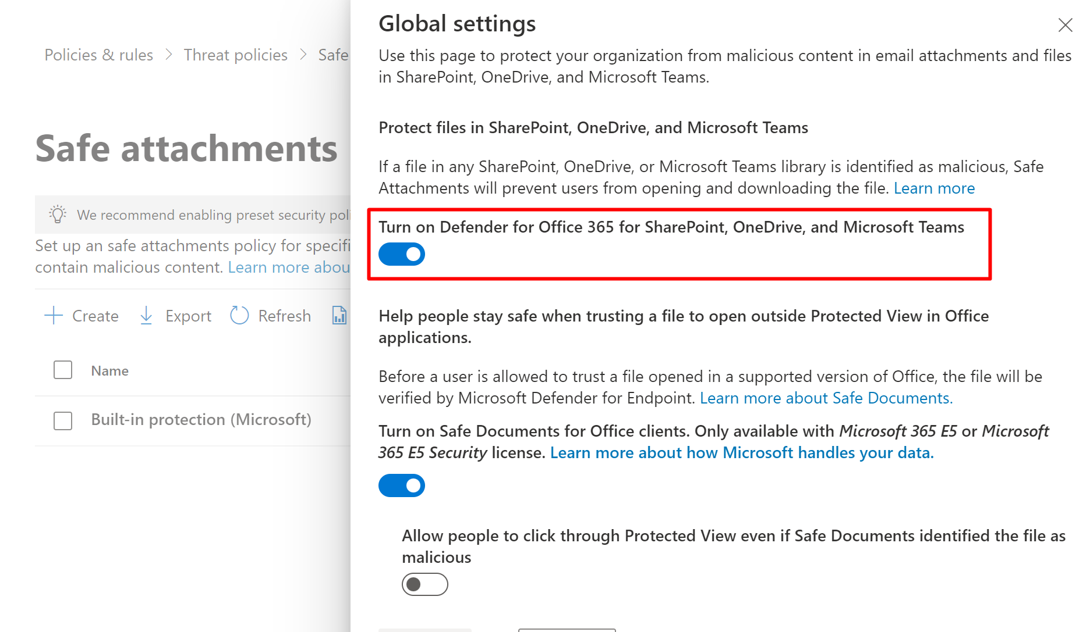Go to Threat policies breadcrumb
Image resolution: width=1090 pixels, height=632 pixels.
click(235, 55)
